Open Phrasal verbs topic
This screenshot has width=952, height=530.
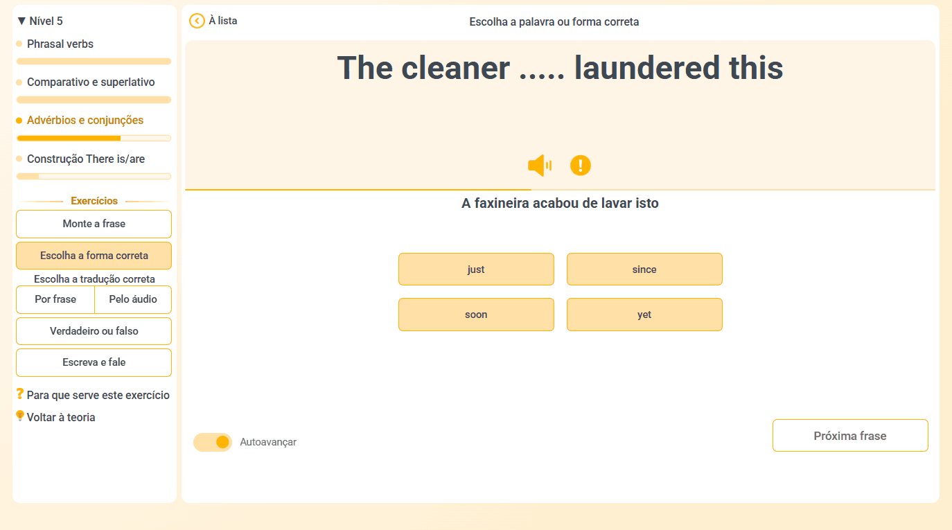pyautogui.click(x=60, y=44)
